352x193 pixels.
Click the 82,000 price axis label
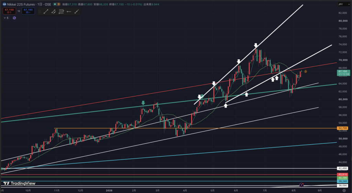click(x=343, y=13)
